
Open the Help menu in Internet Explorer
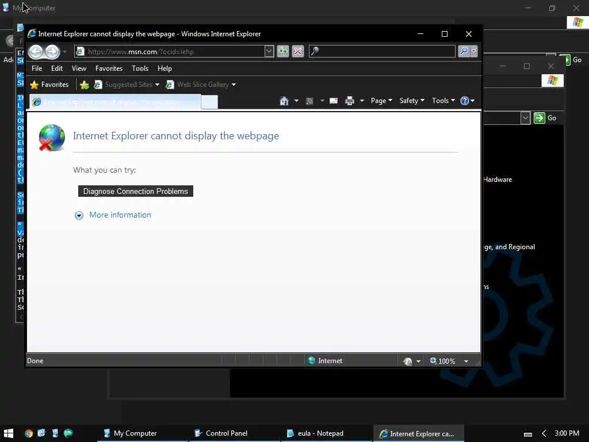(165, 68)
